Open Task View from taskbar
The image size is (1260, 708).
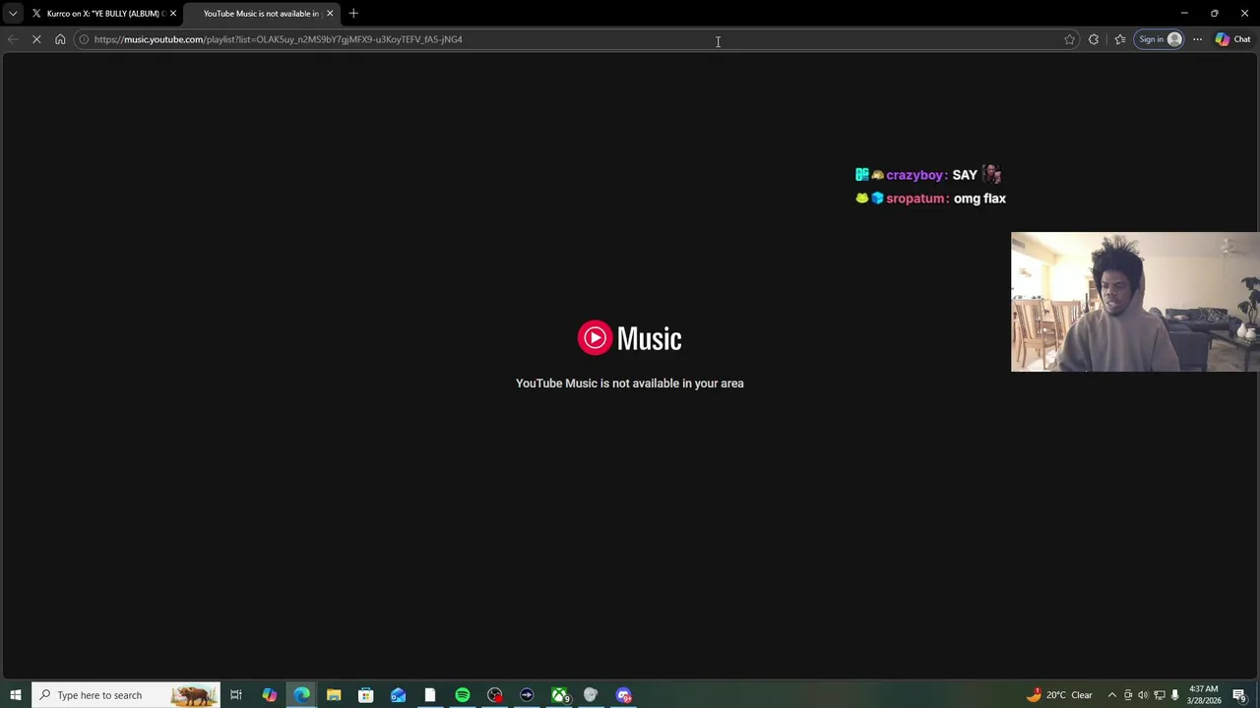point(236,695)
